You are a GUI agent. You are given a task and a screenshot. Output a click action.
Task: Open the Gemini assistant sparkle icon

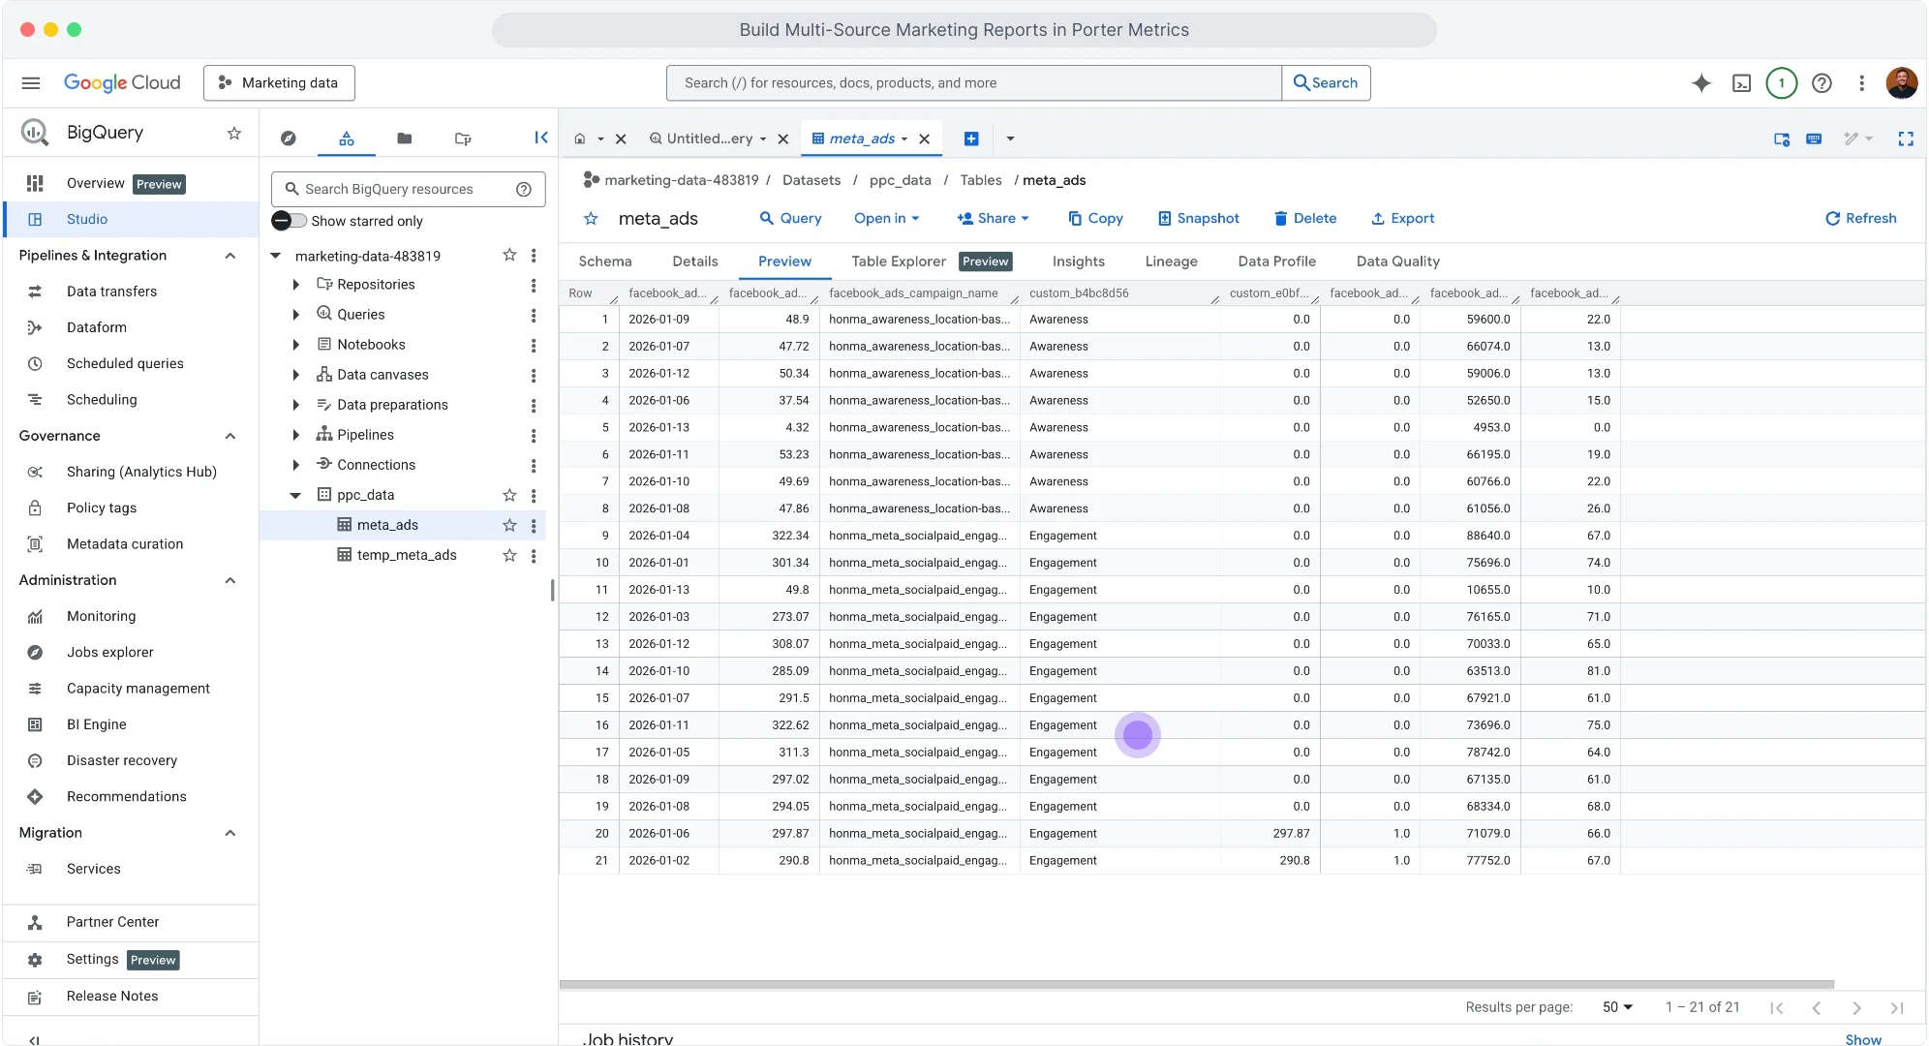click(x=1700, y=83)
